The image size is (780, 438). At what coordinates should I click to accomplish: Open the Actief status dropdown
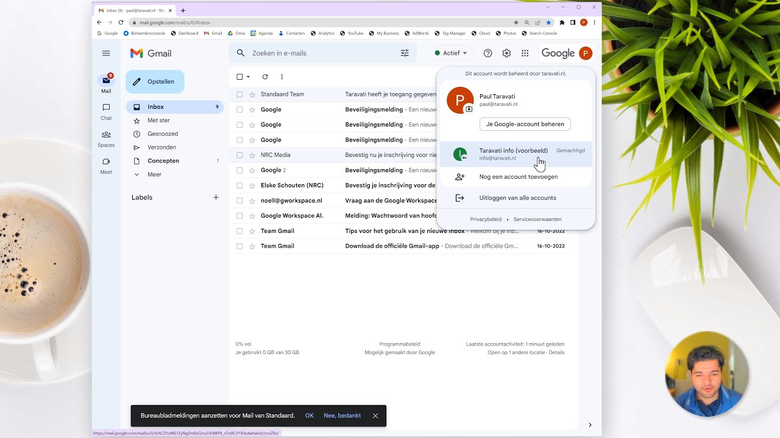451,54
